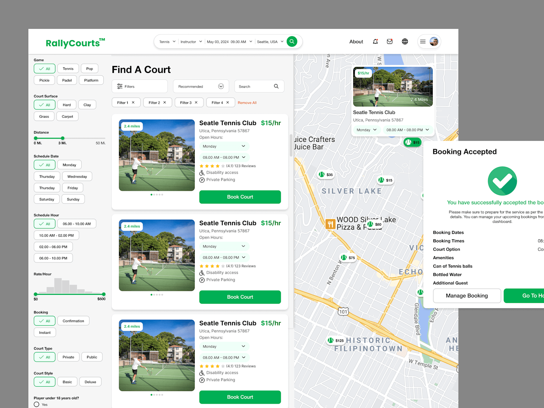Click the RallyCourts logo

pos(75,43)
